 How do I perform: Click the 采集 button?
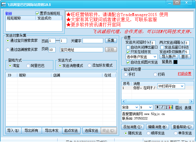(111, 41)
